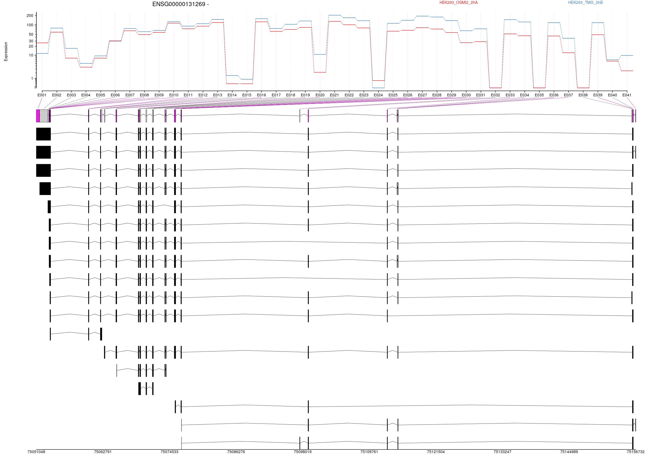The image size is (666, 457).
Task: Click exon label E009
Action: coord(159,95)
